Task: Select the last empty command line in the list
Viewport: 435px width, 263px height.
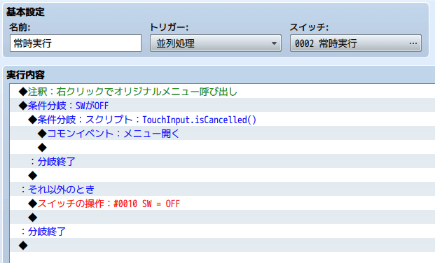Action: click(x=223, y=245)
